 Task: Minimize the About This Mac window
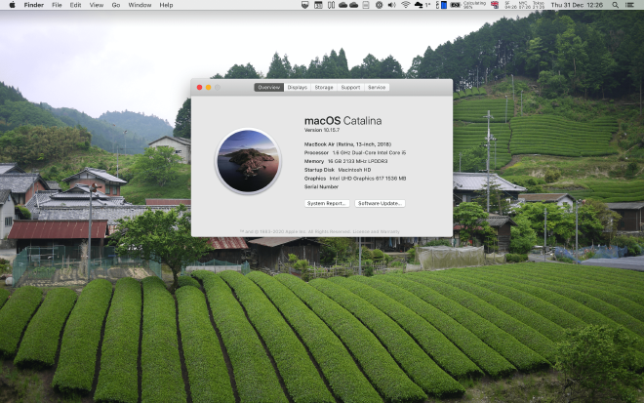(x=208, y=88)
